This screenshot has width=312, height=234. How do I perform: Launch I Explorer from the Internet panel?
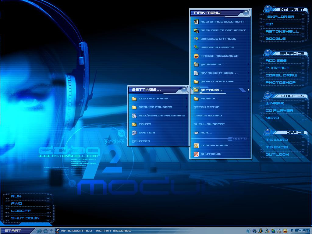click(x=280, y=17)
